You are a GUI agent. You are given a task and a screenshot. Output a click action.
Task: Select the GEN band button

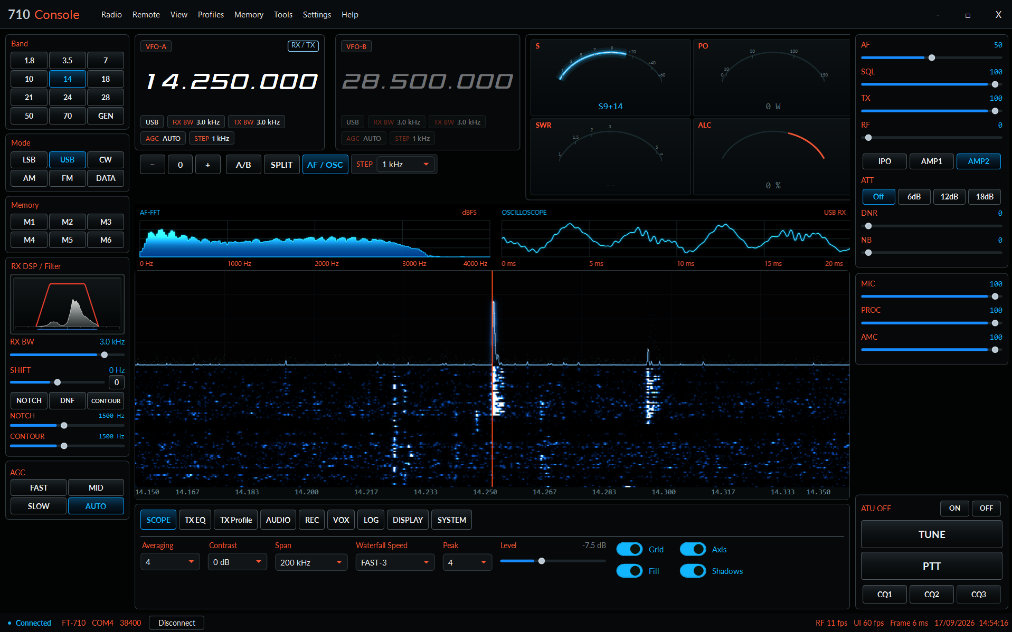[106, 116]
